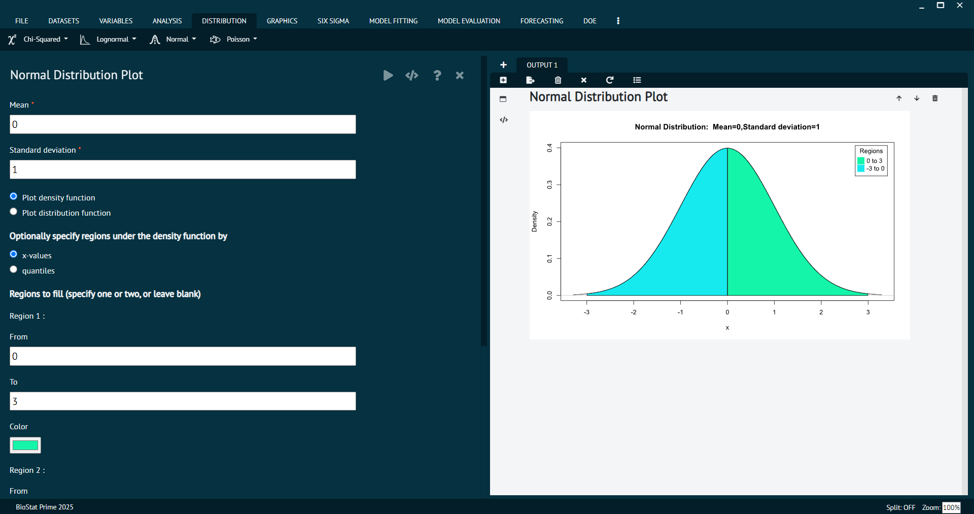Click the Normal Distribution Plot output heading
974x514 pixels.
[599, 97]
